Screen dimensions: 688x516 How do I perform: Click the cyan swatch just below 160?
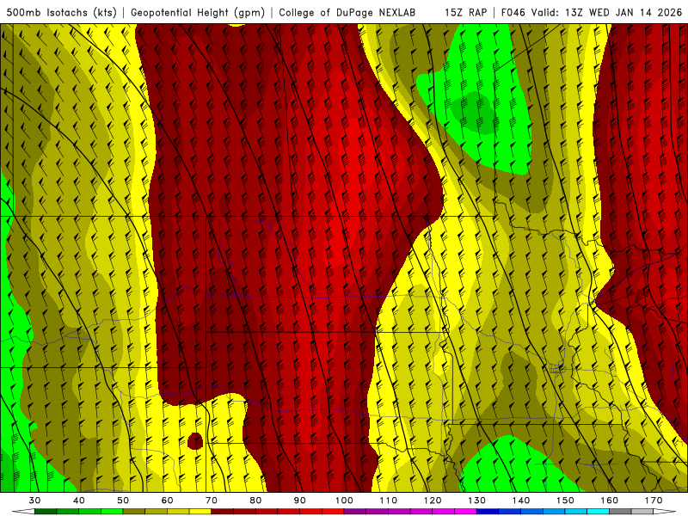click(x=598, y=512)
